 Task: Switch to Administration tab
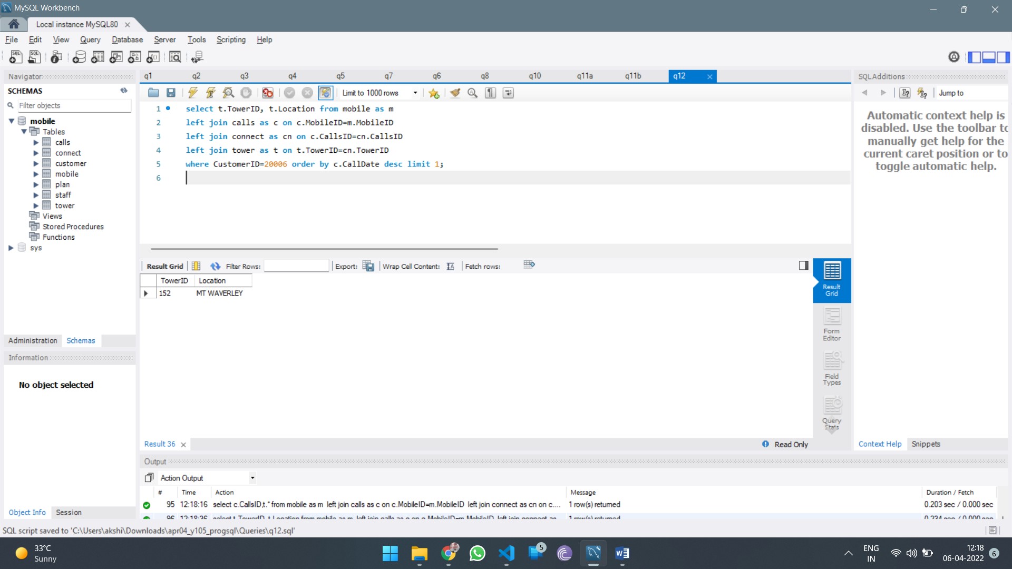(33, 341)
